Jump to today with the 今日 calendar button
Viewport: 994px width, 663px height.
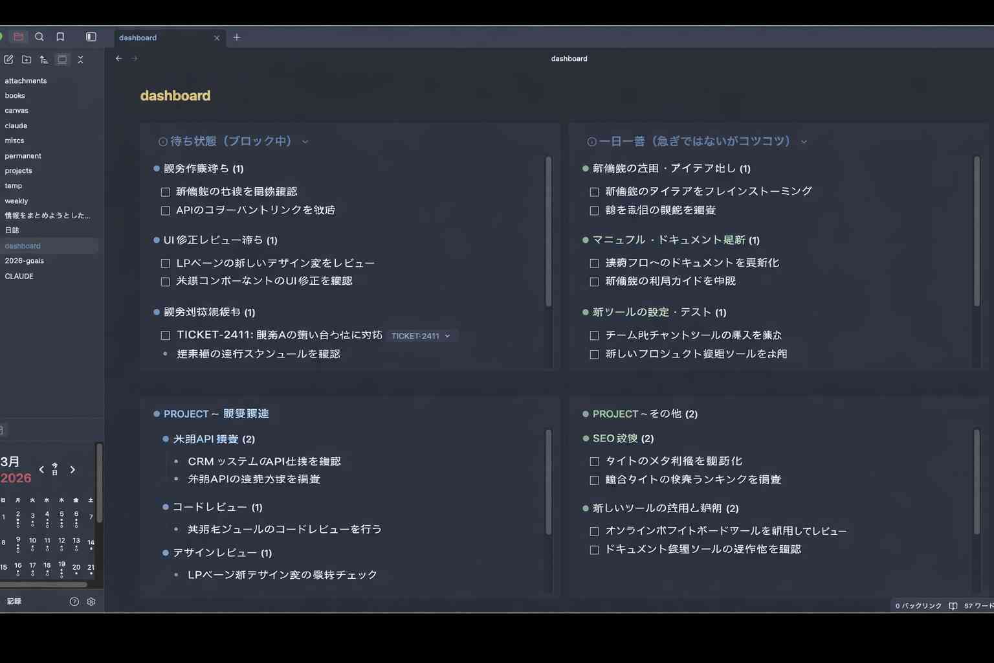[56, 470]
